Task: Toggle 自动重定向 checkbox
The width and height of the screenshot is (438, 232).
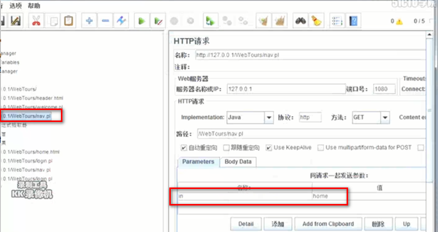Action: pos(184,147)
